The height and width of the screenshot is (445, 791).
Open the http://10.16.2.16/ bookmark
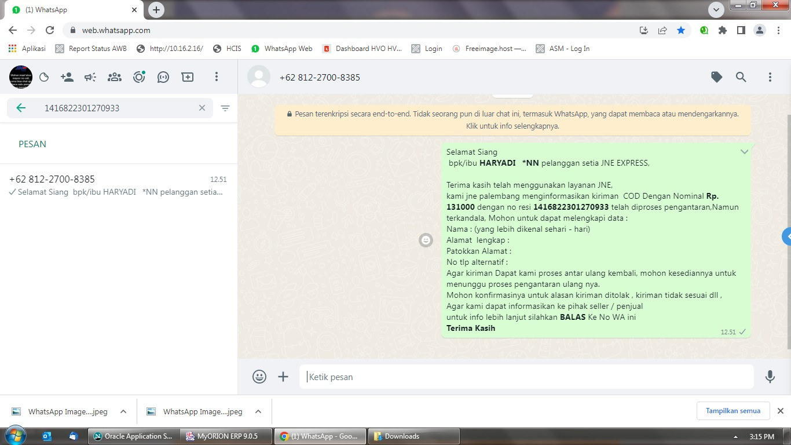(170, 49)
